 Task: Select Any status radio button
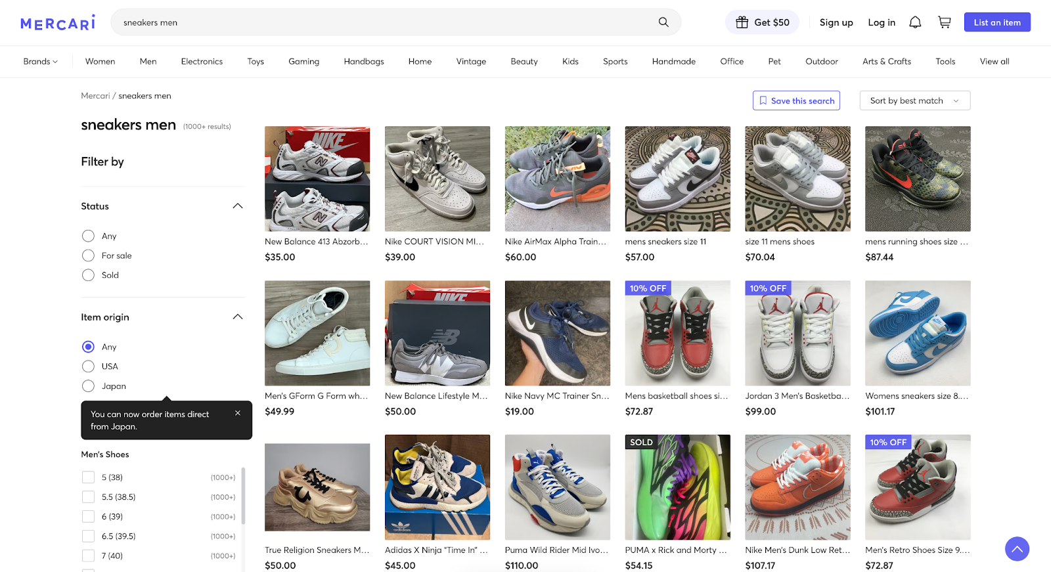tap(88, 236)
